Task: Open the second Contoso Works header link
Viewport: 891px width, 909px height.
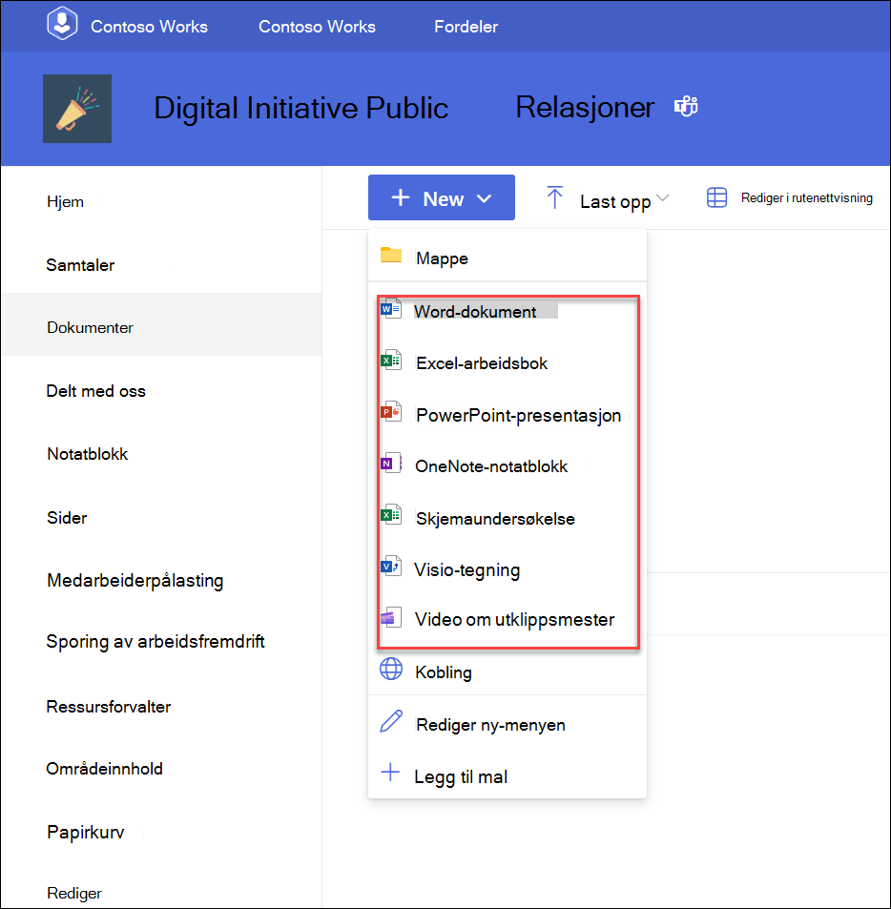Action: [317, 27]
